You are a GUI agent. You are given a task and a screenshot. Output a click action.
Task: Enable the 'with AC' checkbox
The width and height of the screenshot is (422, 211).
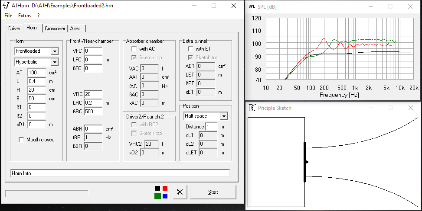[134, 49]
